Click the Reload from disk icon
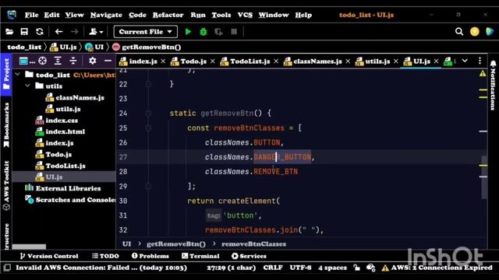Screen dimensions: 499x280 40,32
